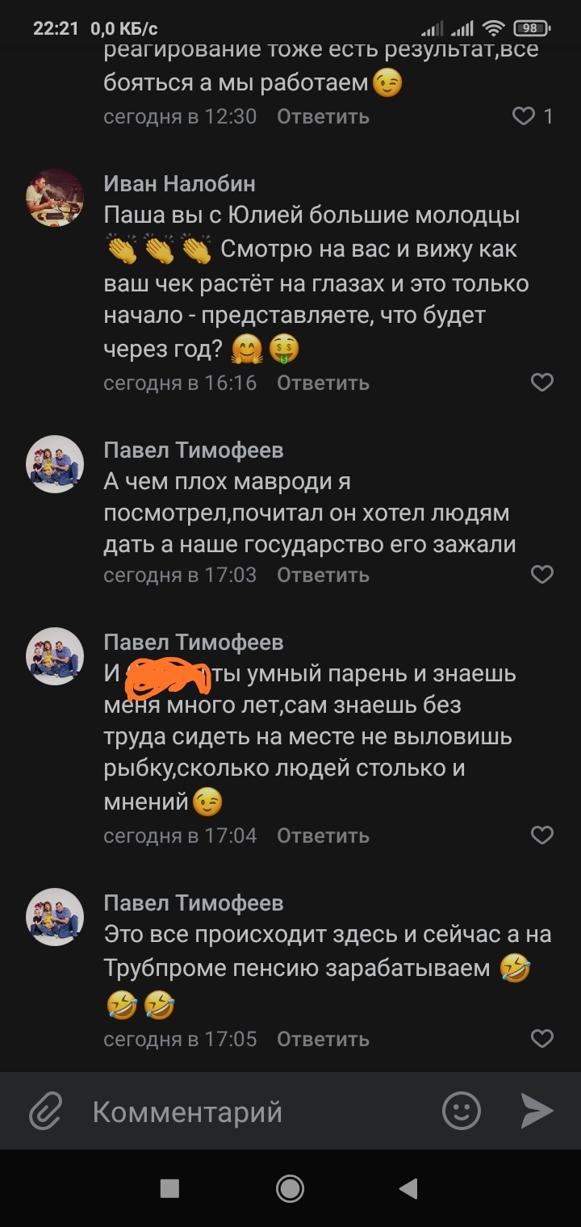The height and width of the screenshot is (1227, 581).
Task: Reply to Иван Налобин's 16:16 comment
Action: pyautogui.click(x=323, y=382)
